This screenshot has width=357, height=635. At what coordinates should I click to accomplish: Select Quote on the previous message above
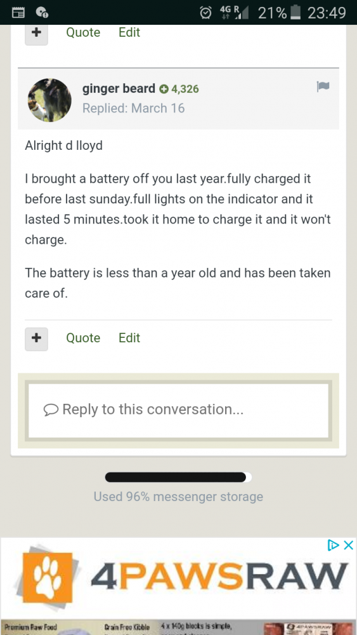[83, 32]
